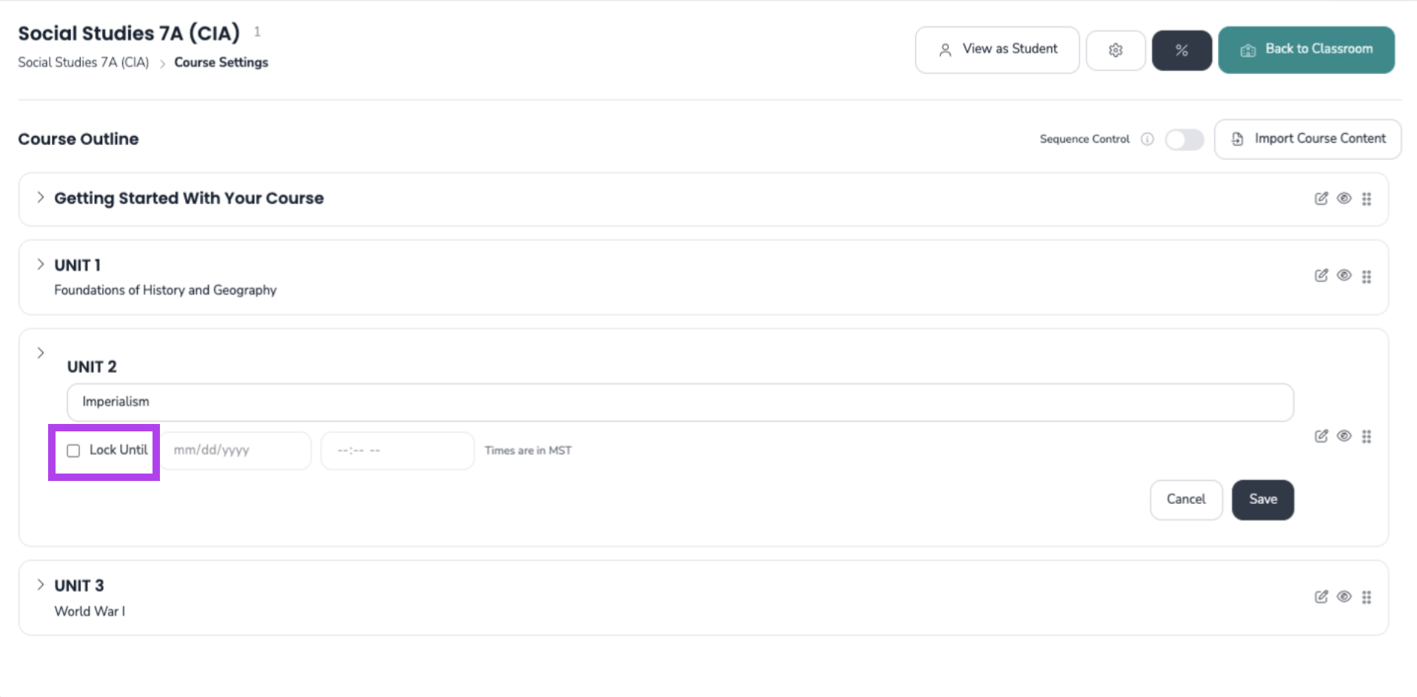Click the UNIT 2 title text

92,367
